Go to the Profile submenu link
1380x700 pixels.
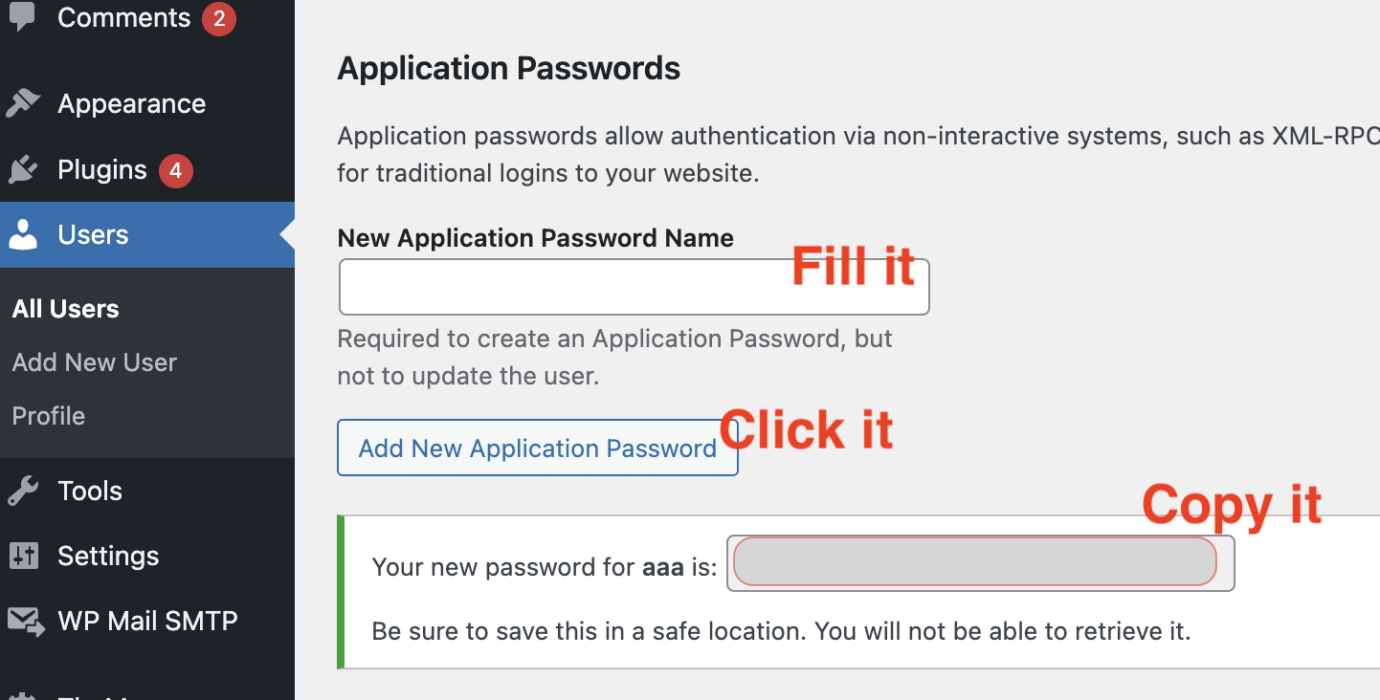click(49, 416)
